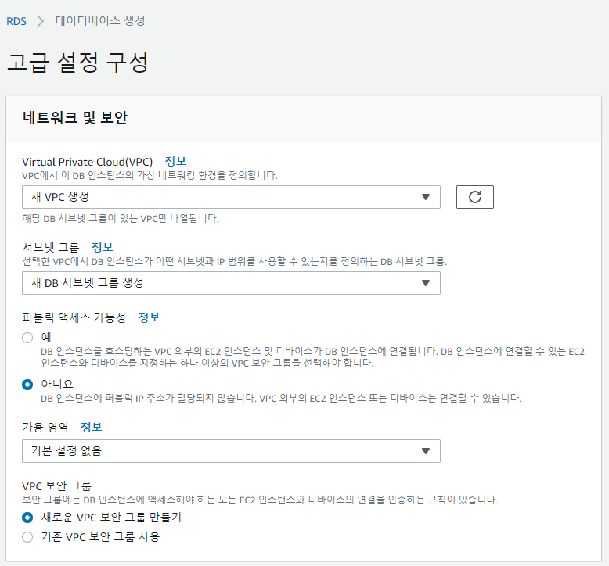Go to RDS breadcrumb link

click(x=16, y=21)
